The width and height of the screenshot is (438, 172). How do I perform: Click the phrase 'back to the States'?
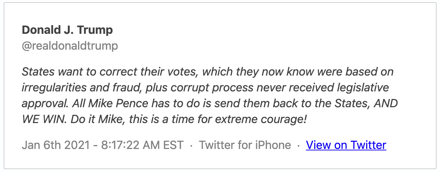321,103
